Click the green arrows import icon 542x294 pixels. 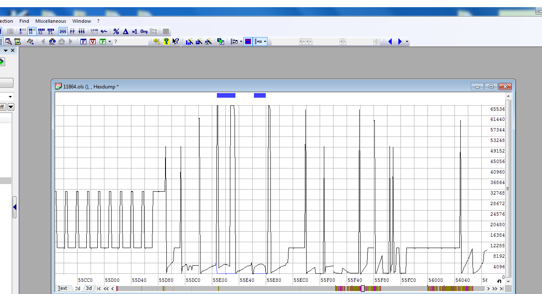pos(221,42)
